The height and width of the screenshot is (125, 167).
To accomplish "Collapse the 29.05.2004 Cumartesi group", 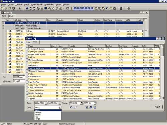I will click(3, 28).
